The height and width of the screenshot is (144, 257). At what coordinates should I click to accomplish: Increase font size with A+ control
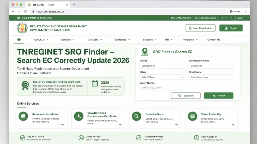(232, 18)
